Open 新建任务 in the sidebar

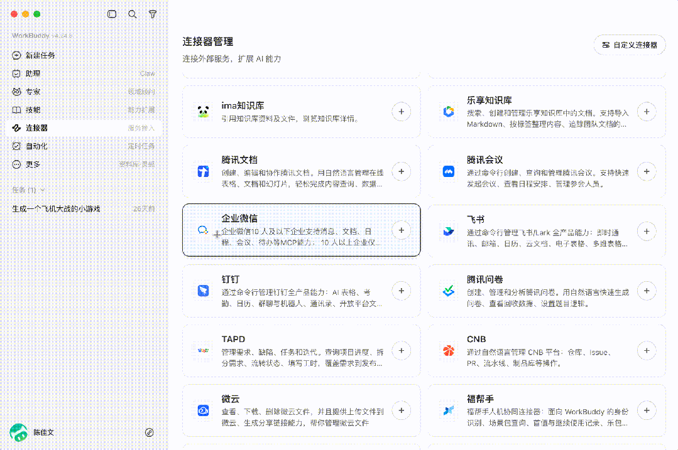pos(84,55)
